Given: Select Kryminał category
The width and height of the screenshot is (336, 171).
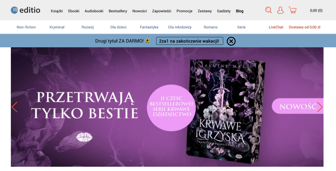Looking at the screenshot, I should [x=57, y=27].
